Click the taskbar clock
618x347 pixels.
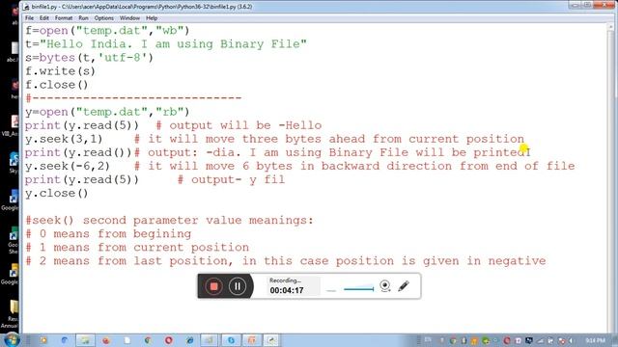(595, 340)
